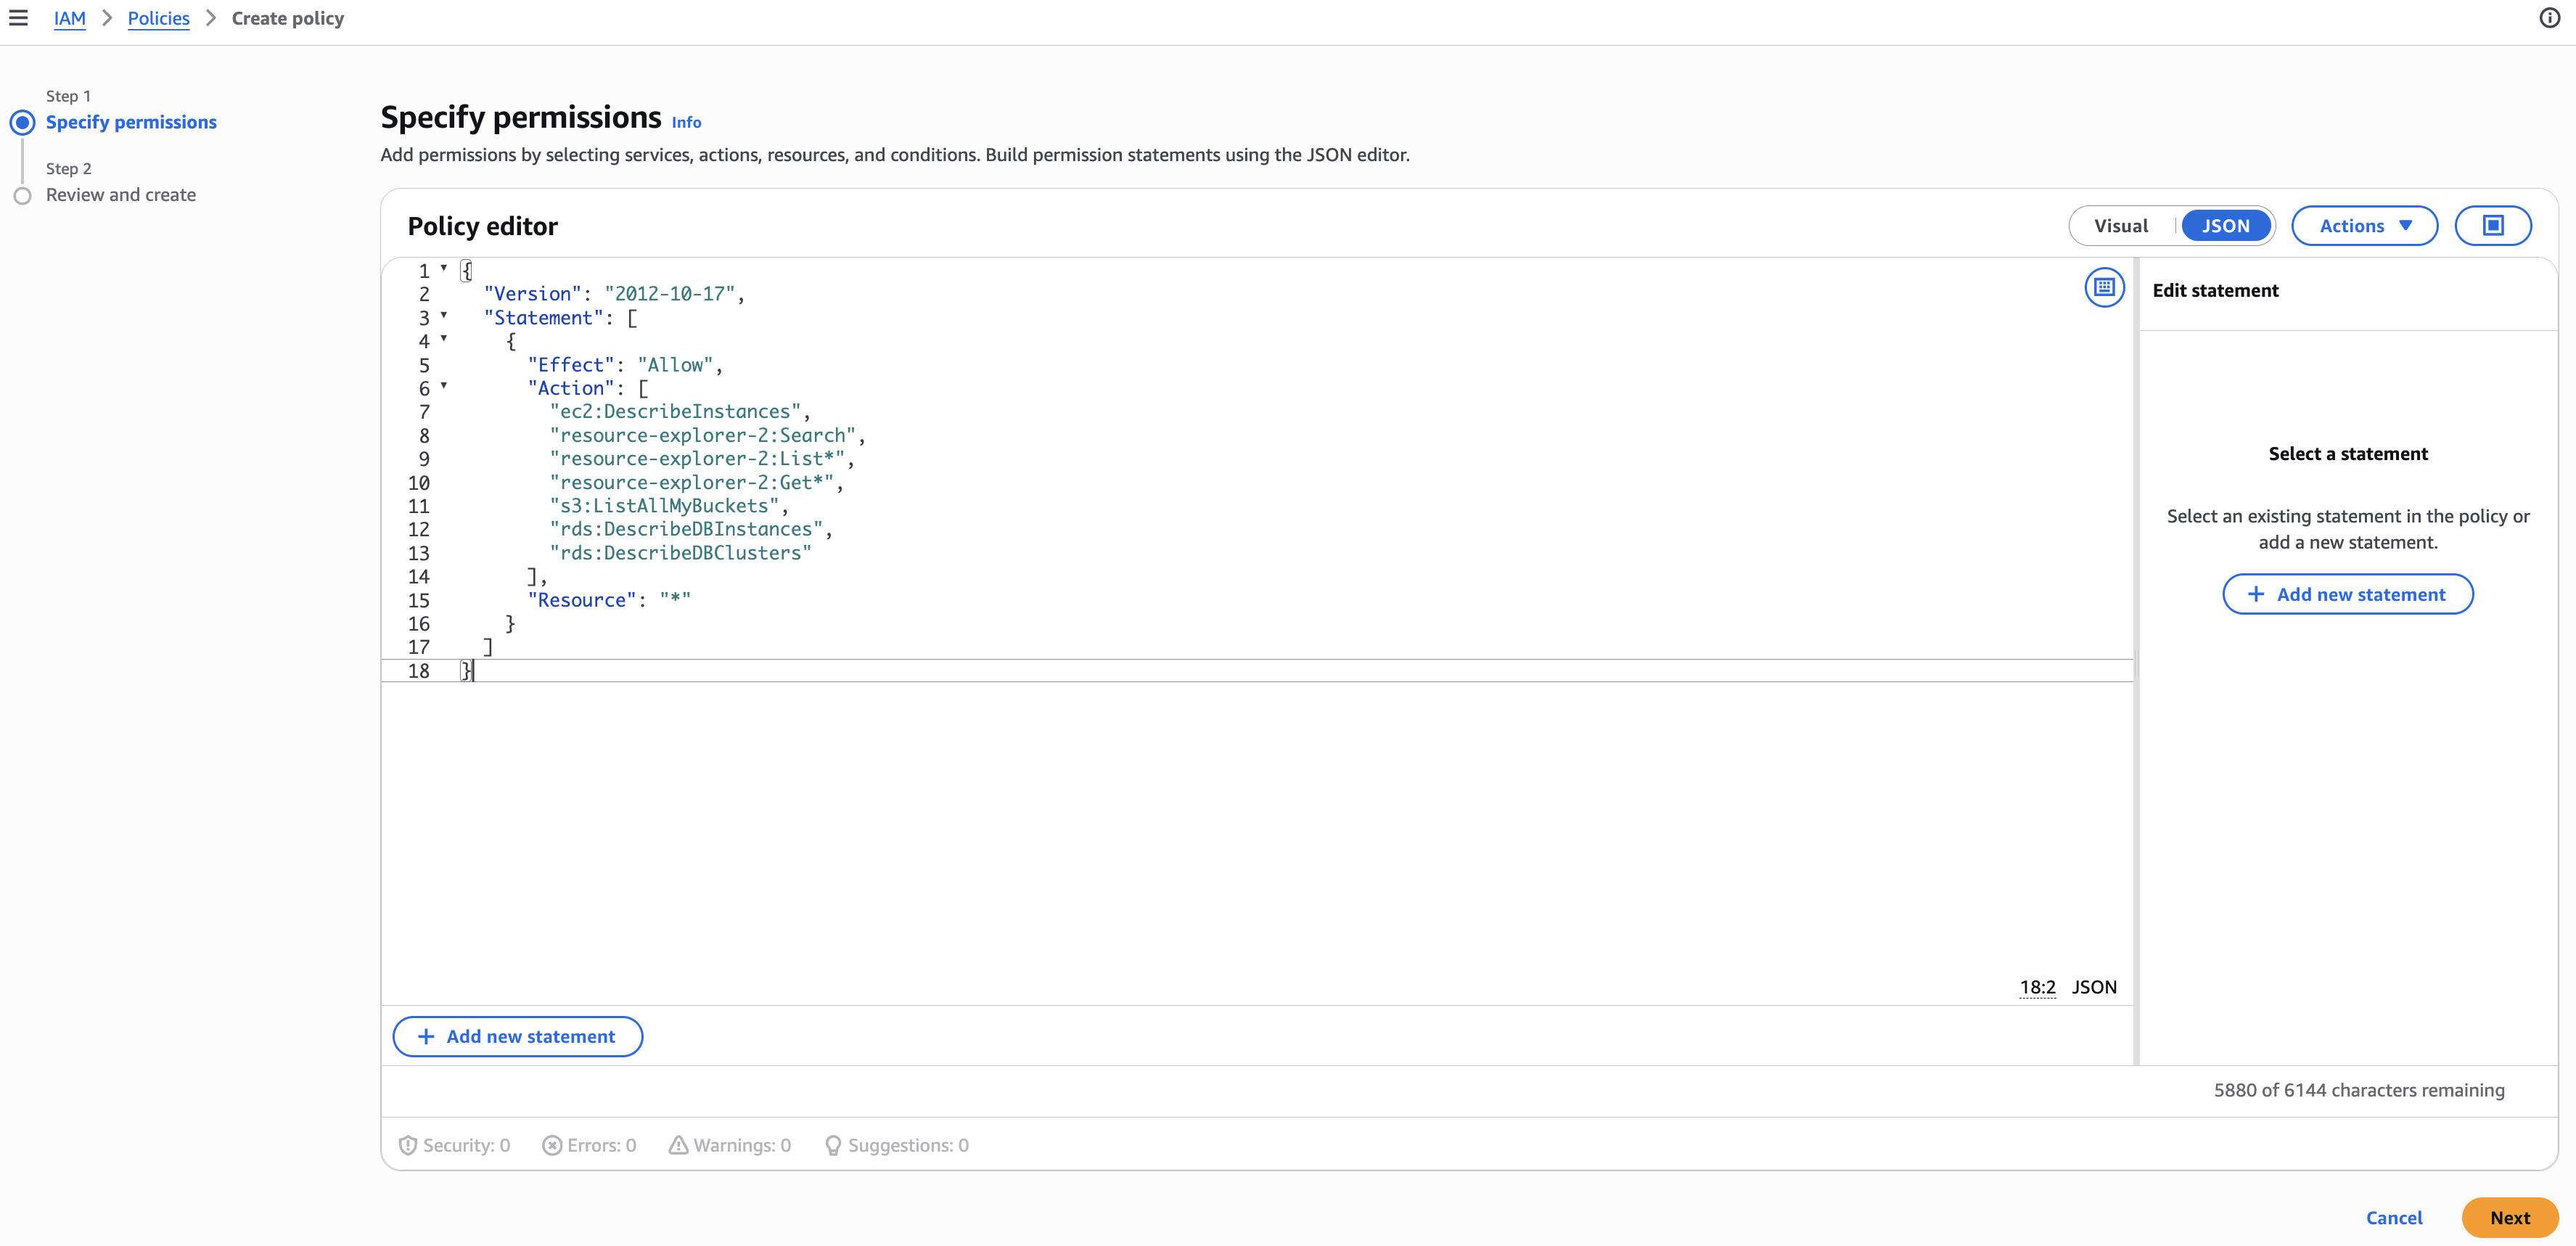Click the "resource-explorer-2:List*" line
Image resolution: width=2576 pixels, height=1246 pixels.
click(701, 459)
